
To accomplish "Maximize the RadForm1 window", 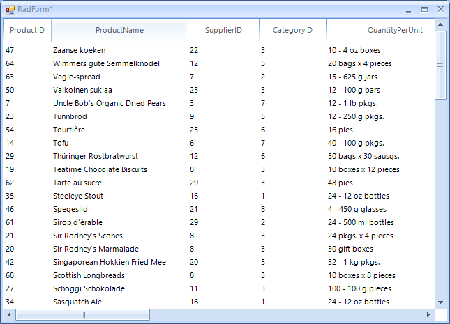I will pyautogui.click(x=424, y=10).
